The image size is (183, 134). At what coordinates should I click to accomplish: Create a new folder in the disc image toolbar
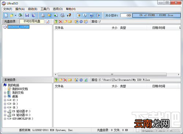click(x=65, y=22)
